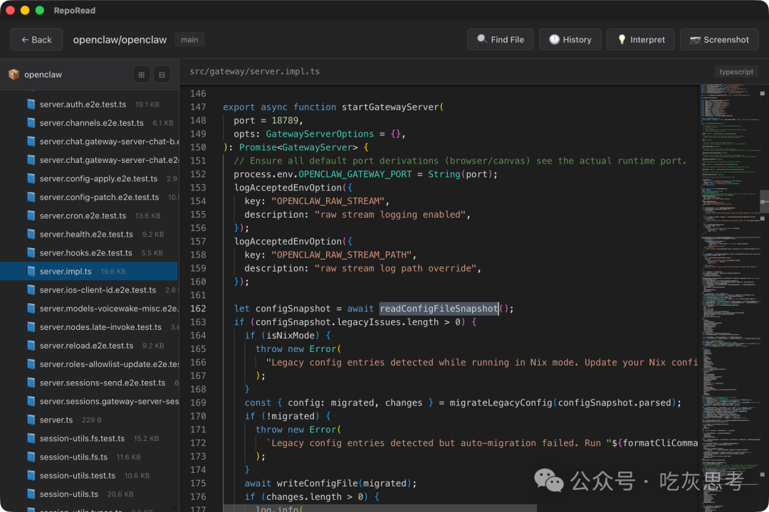Go back with the Back button
The width and height of the screenshot is (769, 512).
pos(36,40)
